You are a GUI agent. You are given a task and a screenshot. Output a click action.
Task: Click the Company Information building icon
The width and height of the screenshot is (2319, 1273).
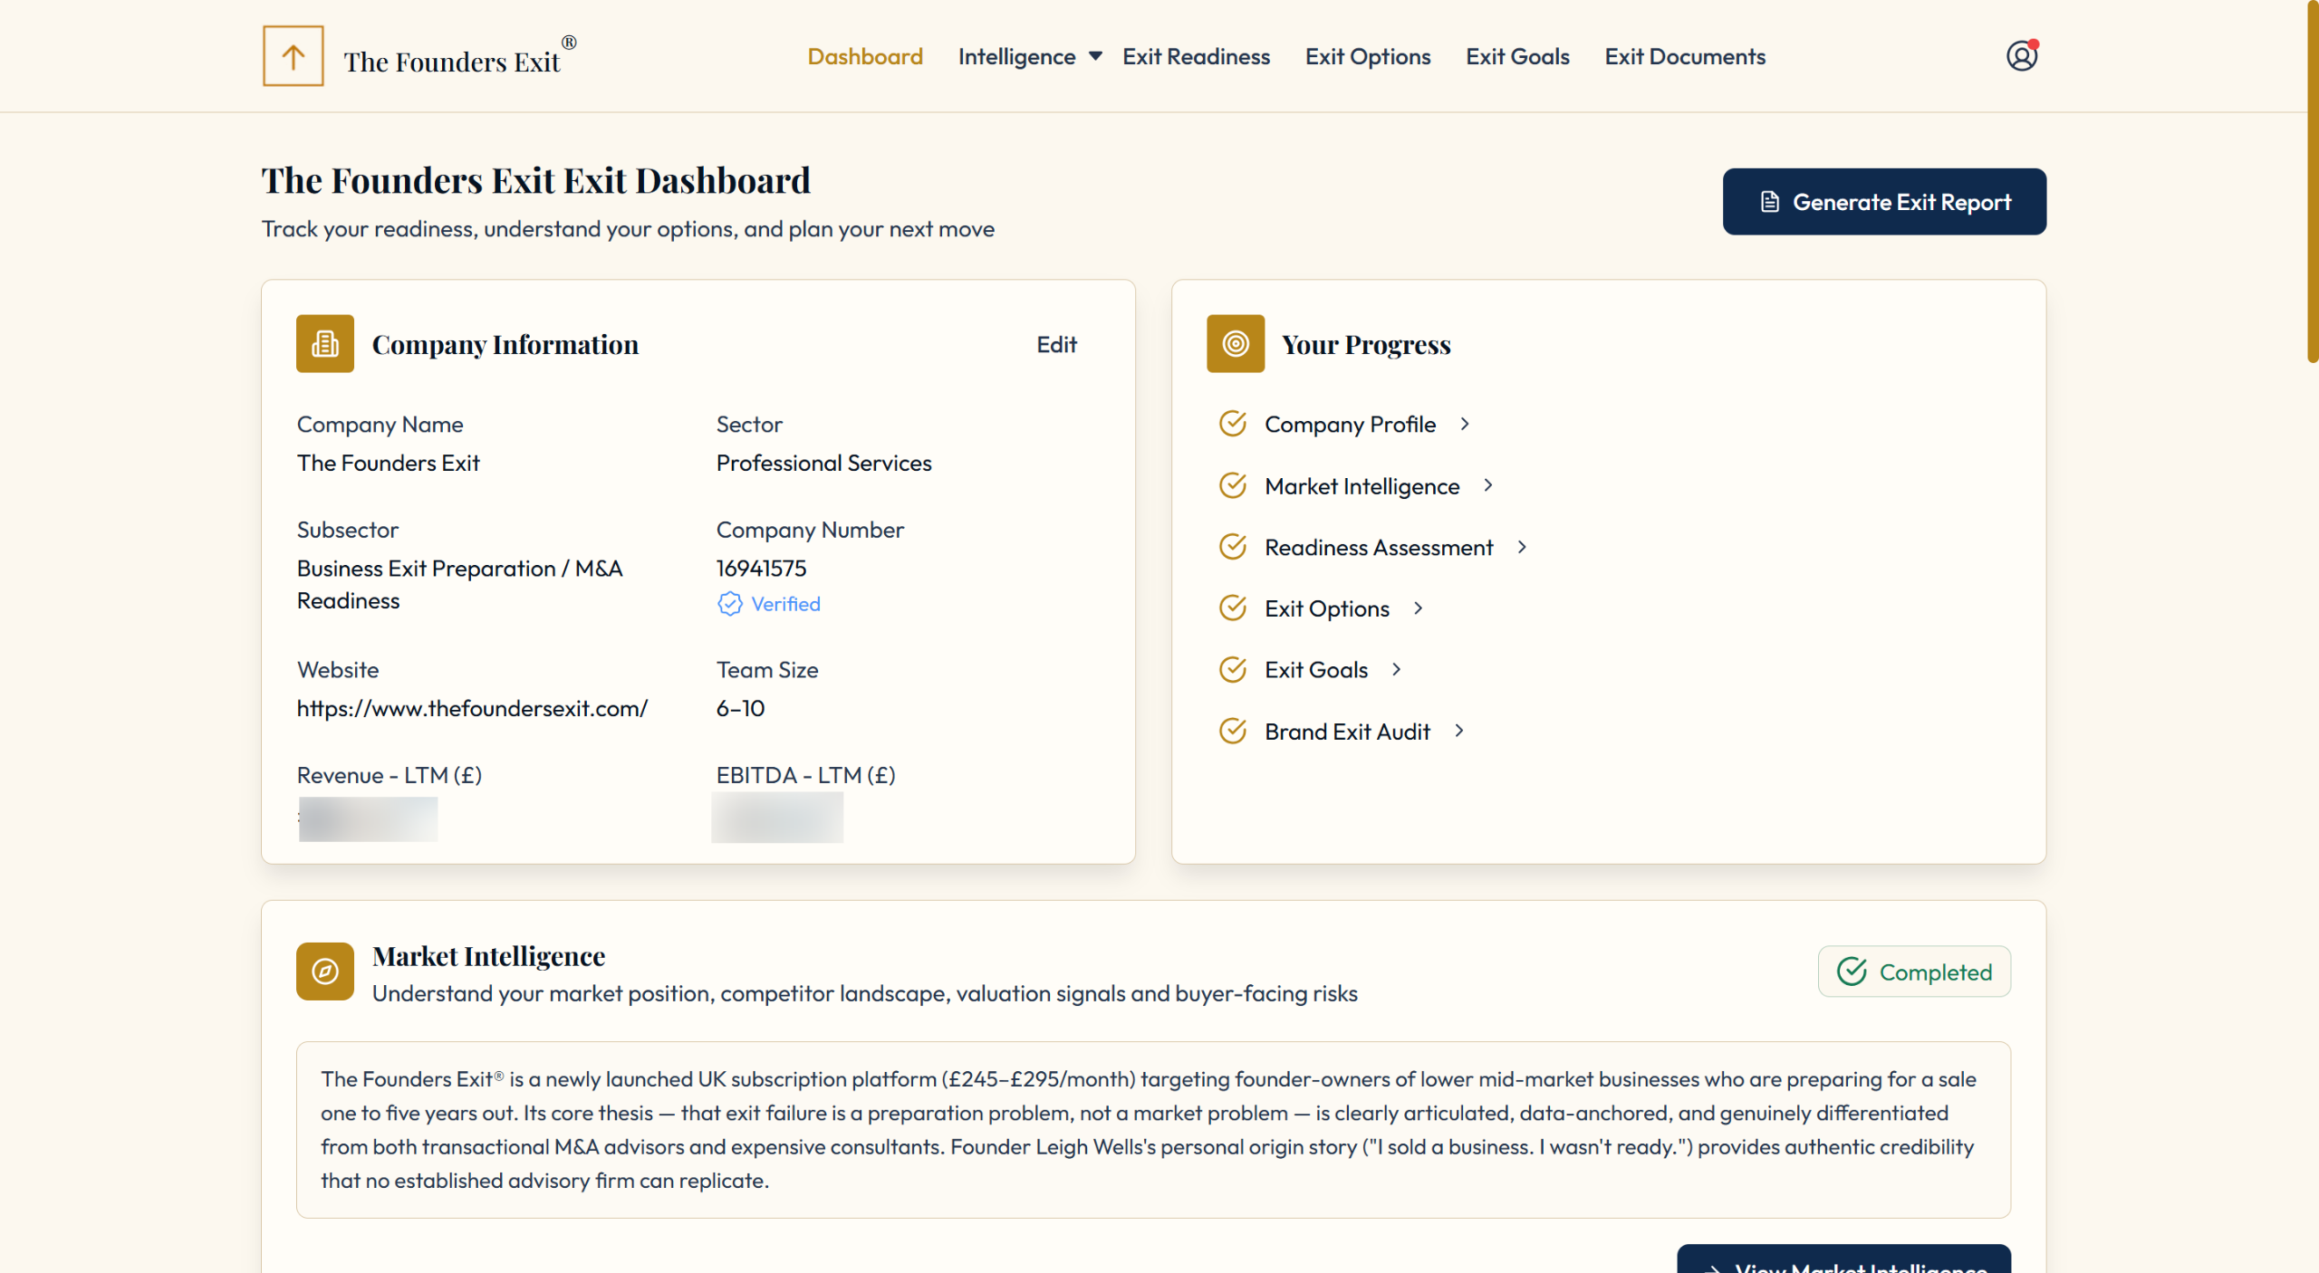point(324,343)
